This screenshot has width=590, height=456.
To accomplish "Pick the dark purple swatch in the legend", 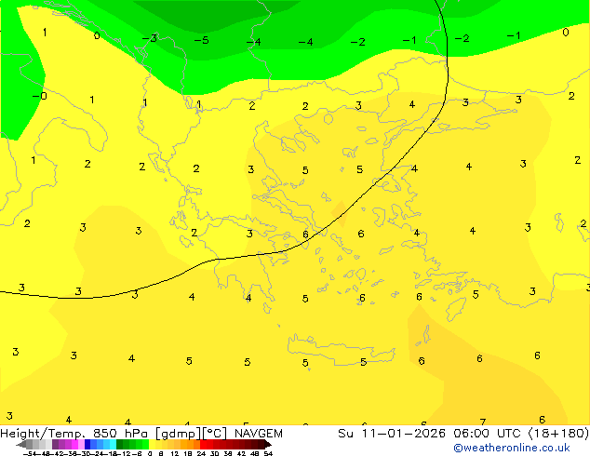I will coord(55,444).
